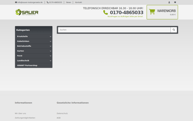Viewport: 193px width, 121px height.
Task: Click the cart total 0,00 €
Action: click(x=173, y=15)
